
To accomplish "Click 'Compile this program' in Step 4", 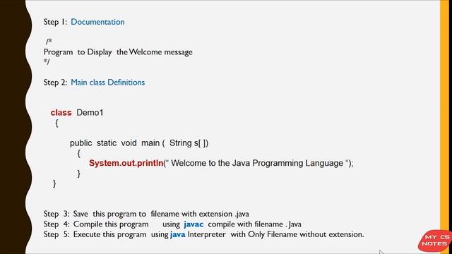I will point(111,224).
